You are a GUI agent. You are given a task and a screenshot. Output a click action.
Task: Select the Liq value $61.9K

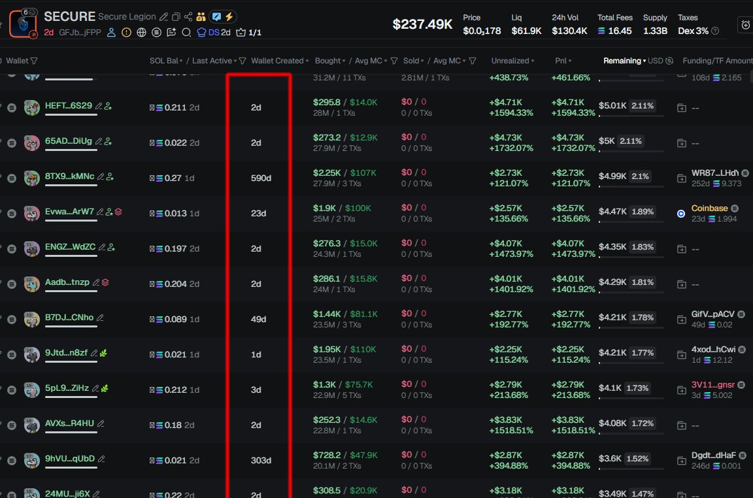[526, 31]
